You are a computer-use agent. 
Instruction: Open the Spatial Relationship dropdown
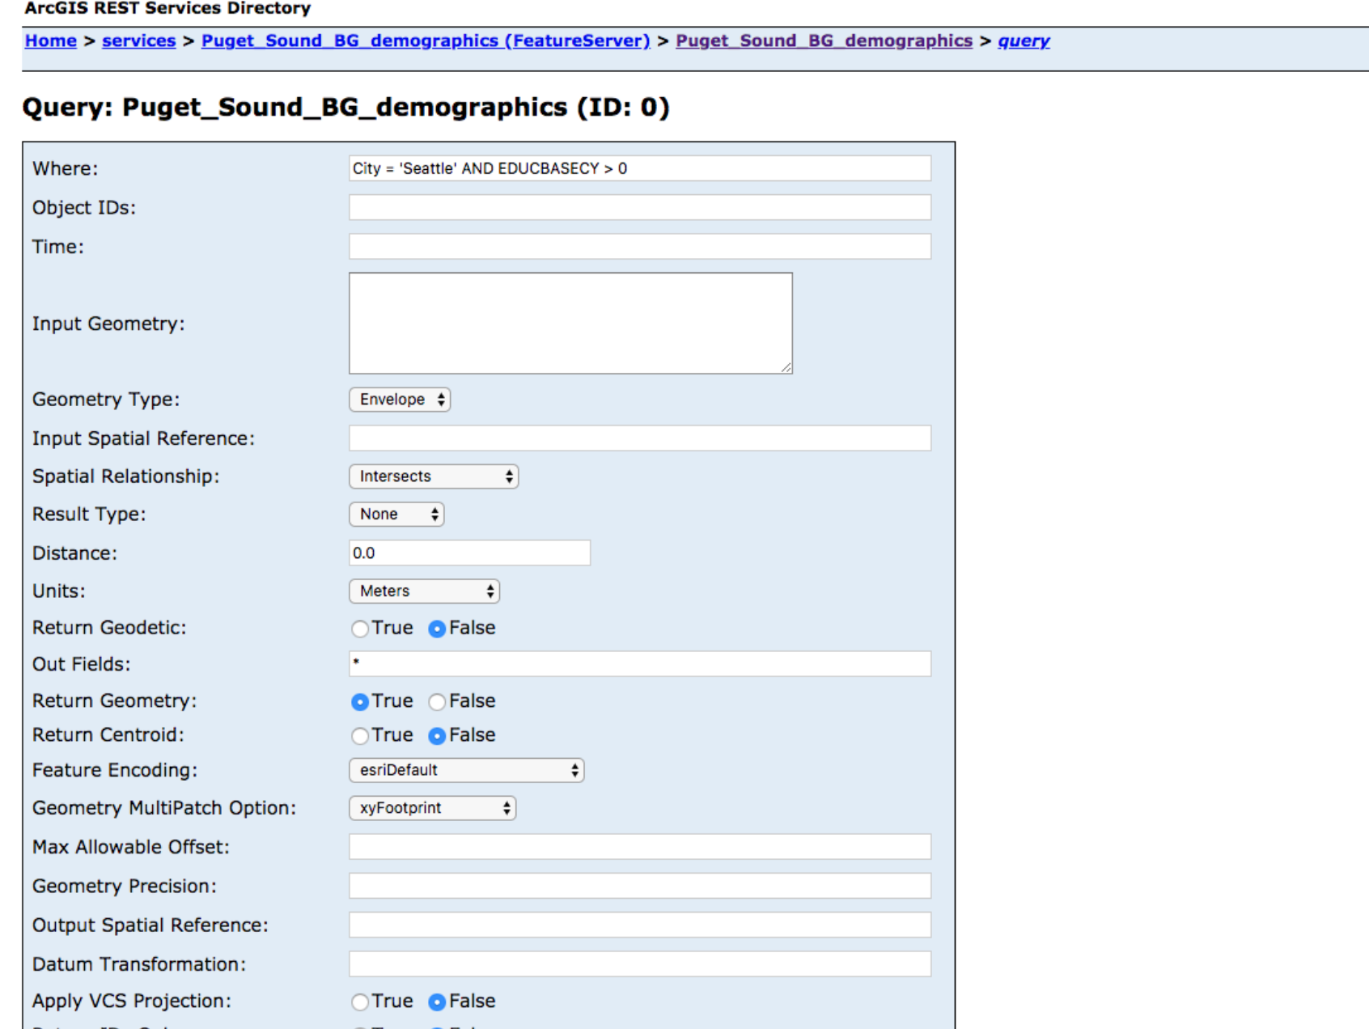tap(434, 476)
